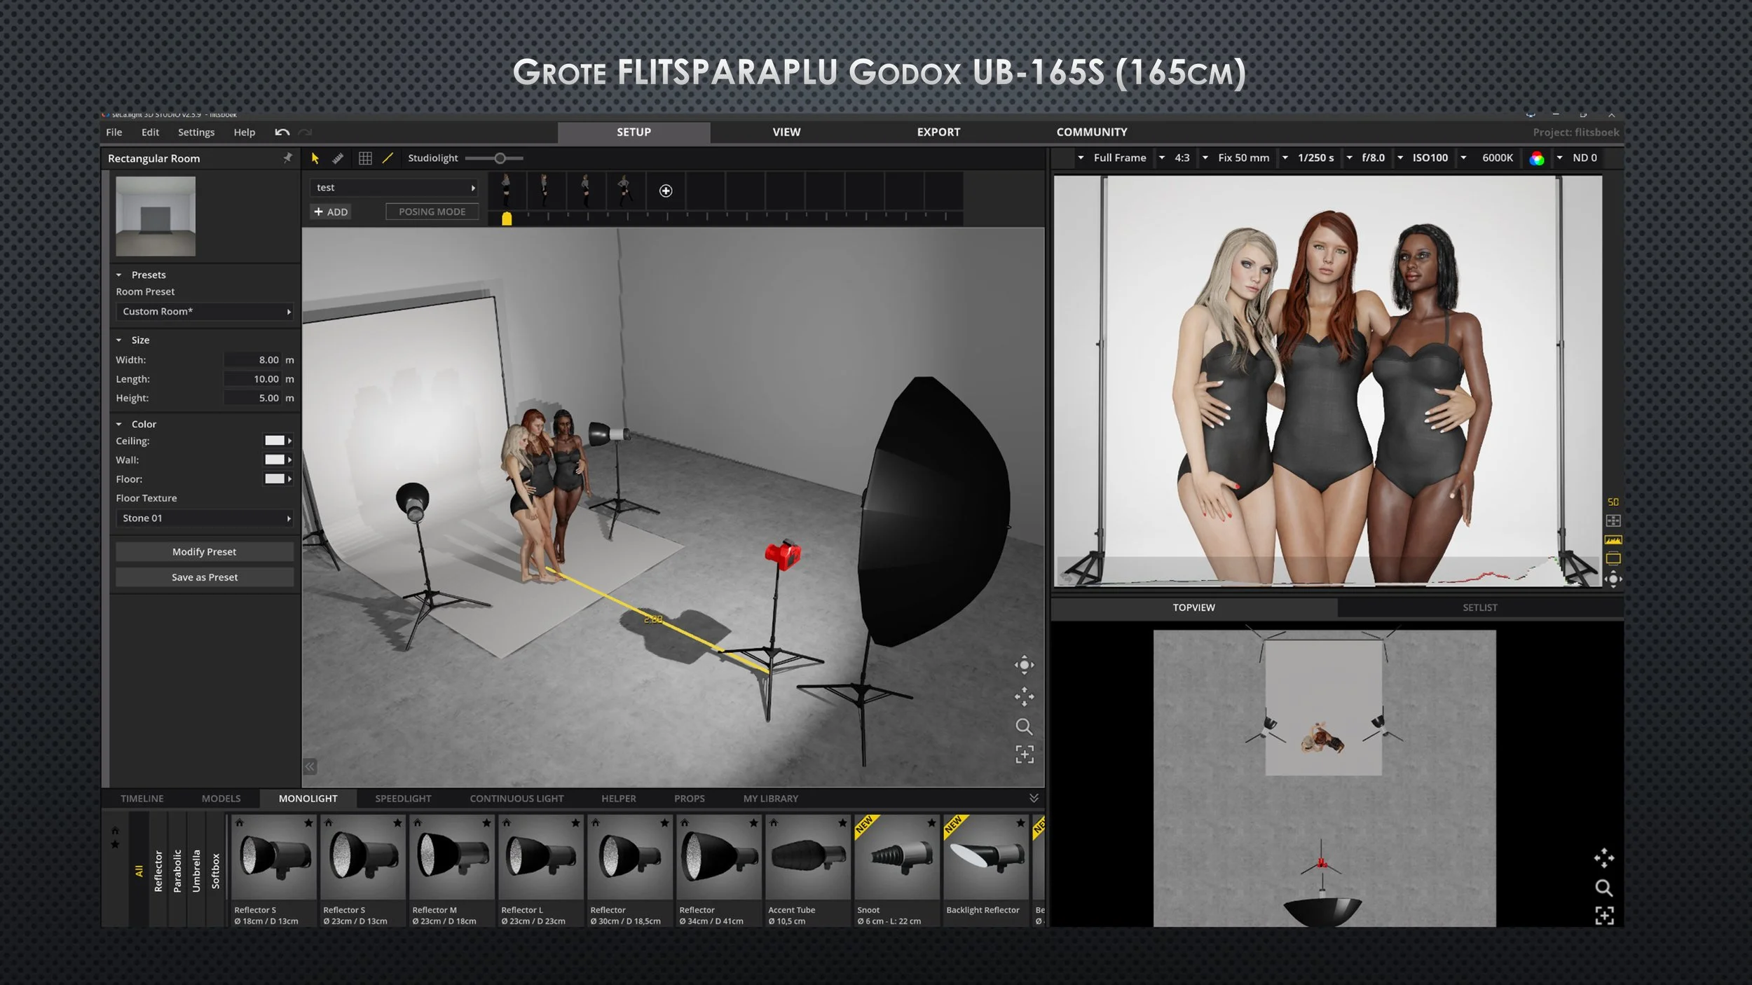Filter library by Umbrella category

196,871
